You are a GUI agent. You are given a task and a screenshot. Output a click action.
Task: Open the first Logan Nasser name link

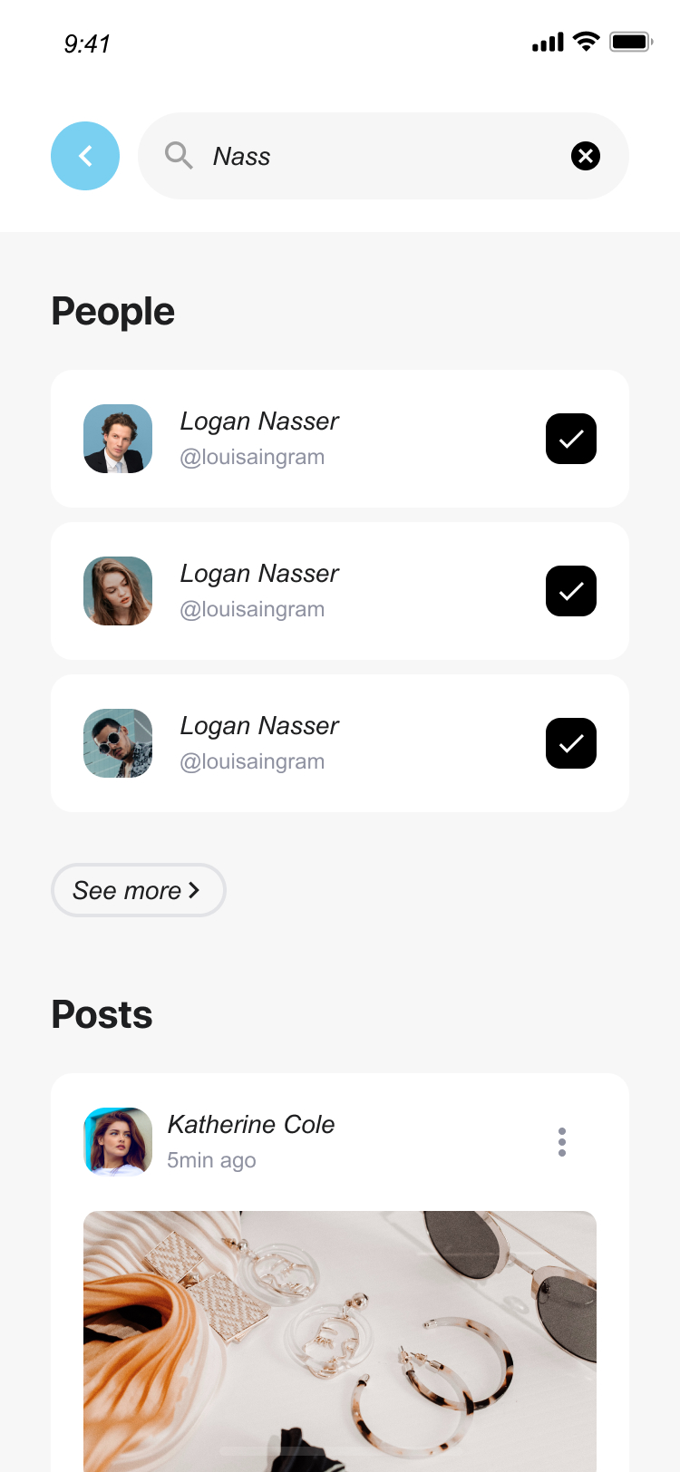(259, 421)
